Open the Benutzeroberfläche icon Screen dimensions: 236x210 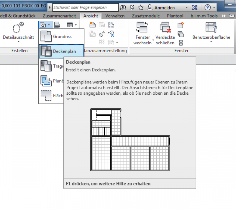coord(211,28)
